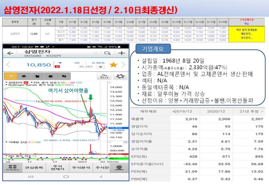Open 전체메뉴 grid icon in bottom bar
This screenshot has height=186, width=269.
click(13, 168)
